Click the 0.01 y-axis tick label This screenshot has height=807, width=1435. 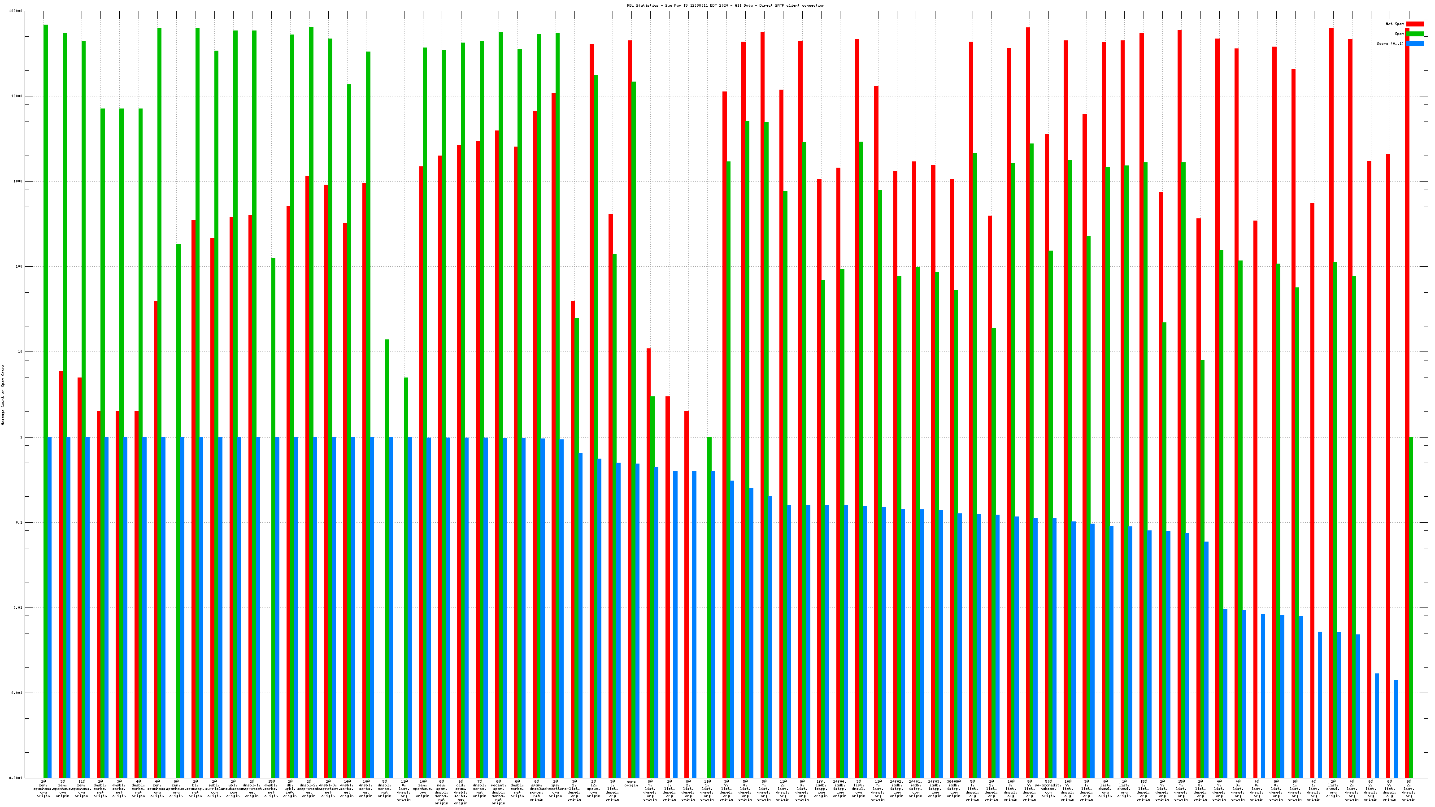click(x=19, y=607)
